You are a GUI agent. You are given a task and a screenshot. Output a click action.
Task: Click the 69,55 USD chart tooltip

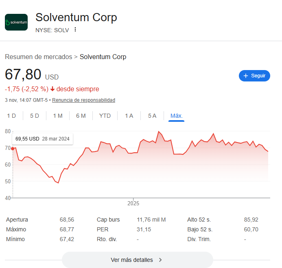coord(42,138)
